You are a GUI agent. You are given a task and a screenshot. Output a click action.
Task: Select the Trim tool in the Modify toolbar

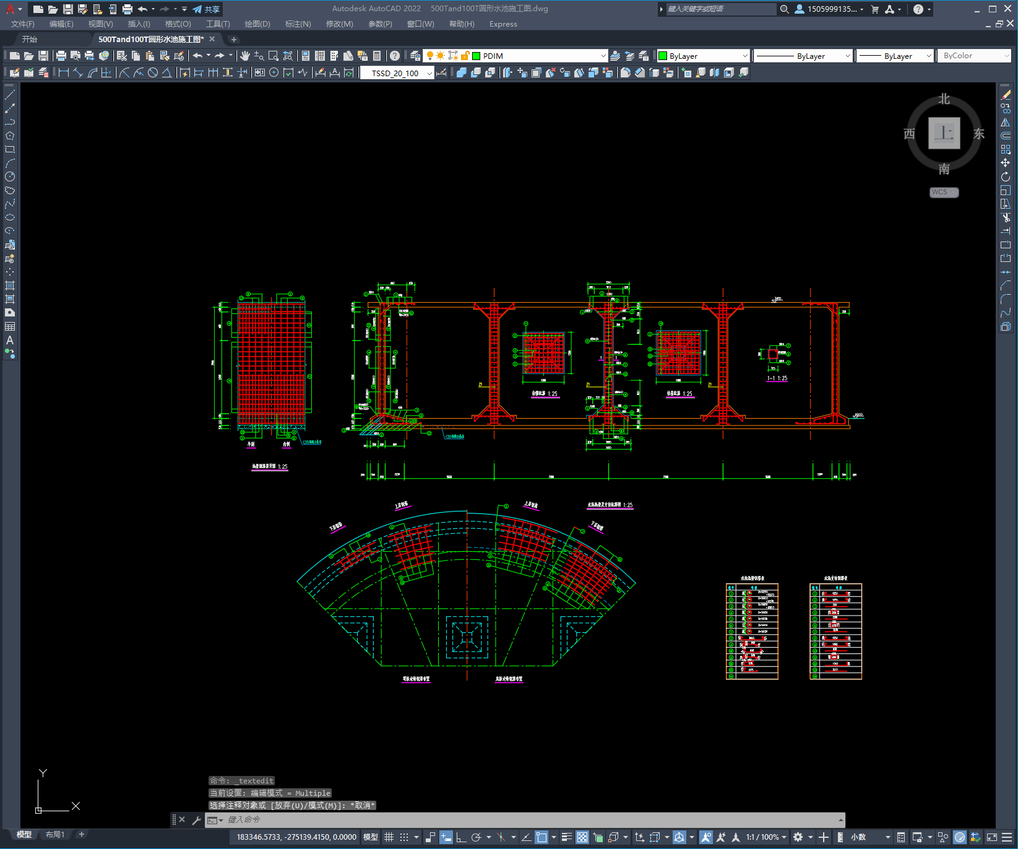click(x=1006, y=217)
